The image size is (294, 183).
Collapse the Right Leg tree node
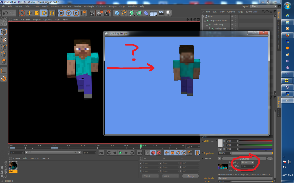pos(207,25)
